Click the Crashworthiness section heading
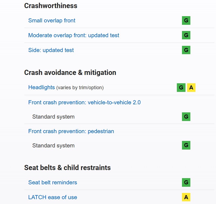 tap(51, 6)
